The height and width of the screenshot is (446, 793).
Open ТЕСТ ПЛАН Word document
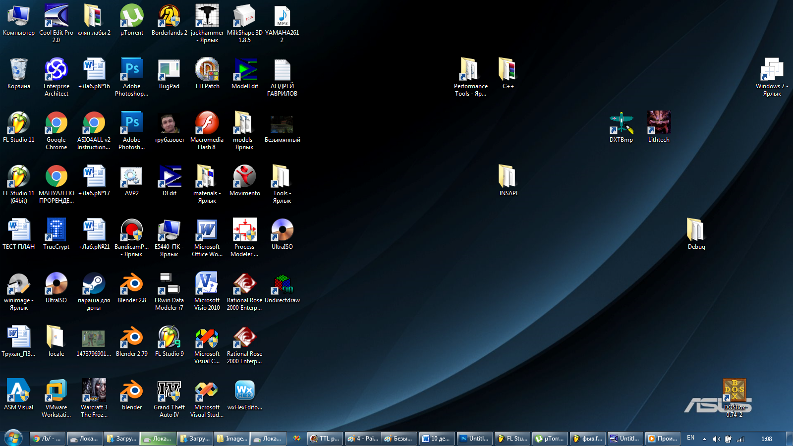pyautogui.click(x=19, y=235)
